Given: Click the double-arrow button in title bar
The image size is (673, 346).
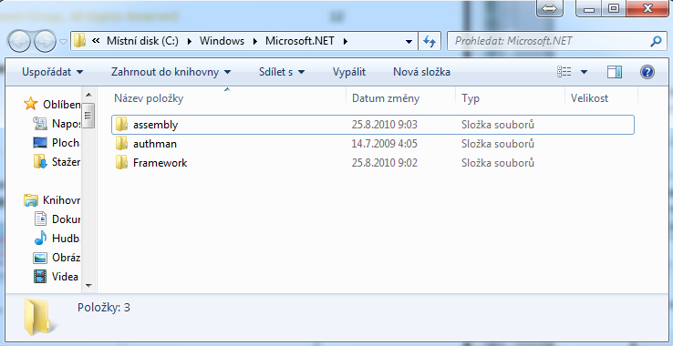Looking at the screenshot, I should pos(549,8).
